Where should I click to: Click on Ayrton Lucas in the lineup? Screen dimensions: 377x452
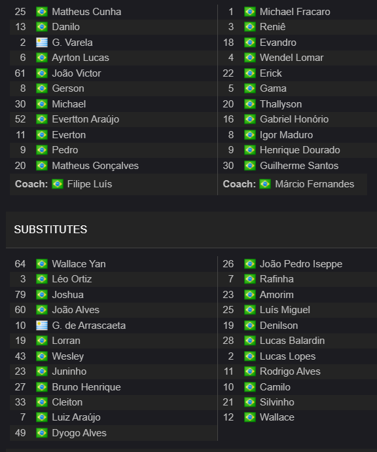81,58
